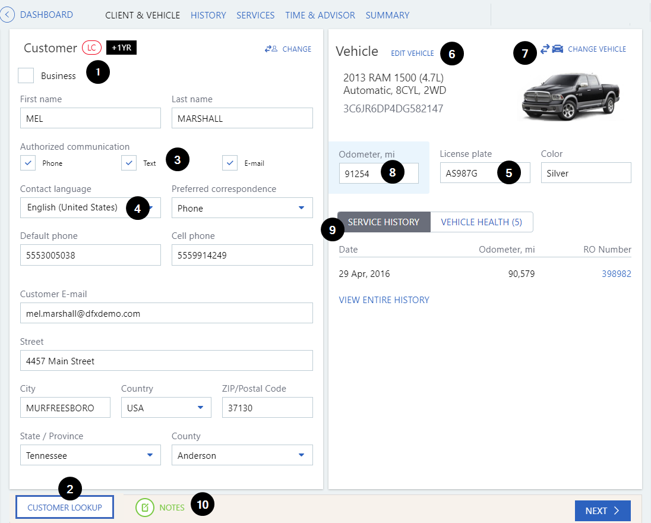Image resolution: width=651 pixels, height=523 pixels.
Task: Click the Next button
Action: pyautogui.click(x=602, y=511)
